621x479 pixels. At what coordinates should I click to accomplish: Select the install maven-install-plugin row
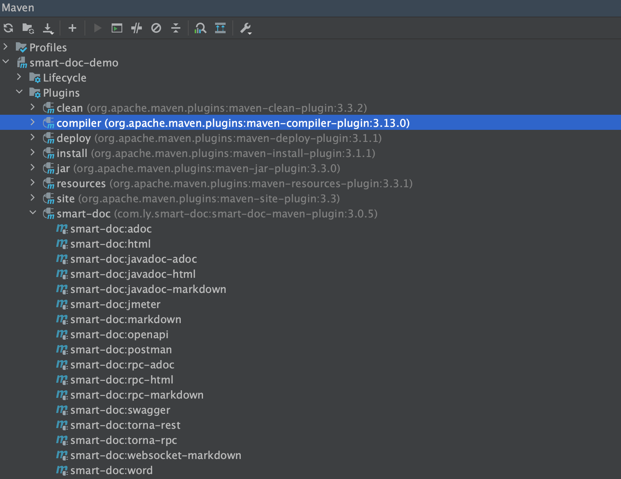pyautogui.click(x=310, y=153)
